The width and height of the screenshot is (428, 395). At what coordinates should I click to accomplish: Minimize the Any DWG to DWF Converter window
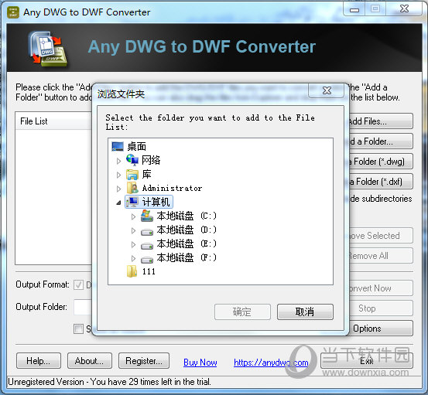pos(354,9)
